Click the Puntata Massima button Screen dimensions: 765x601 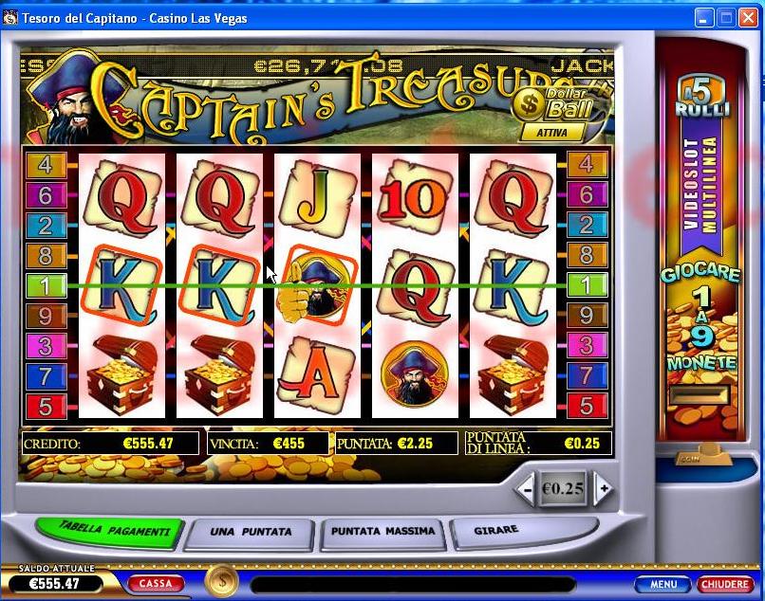pyautogui.click(x=383, y=531)
